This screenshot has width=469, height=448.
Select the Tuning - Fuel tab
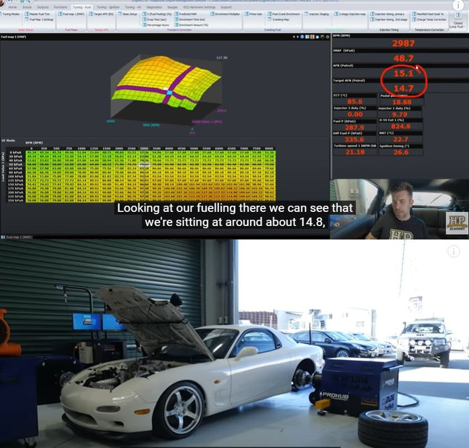82,7
